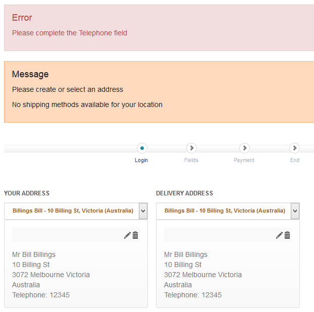Click the Payment step arrow icon

[244, 148]
